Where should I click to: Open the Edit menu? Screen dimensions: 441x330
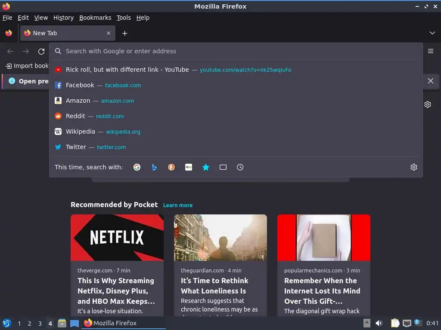click(23, 18)
